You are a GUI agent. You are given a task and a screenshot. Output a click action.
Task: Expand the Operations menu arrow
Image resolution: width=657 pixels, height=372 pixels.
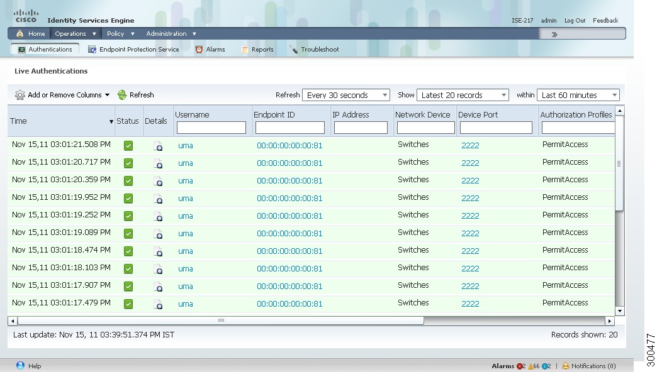click(94, 34)
